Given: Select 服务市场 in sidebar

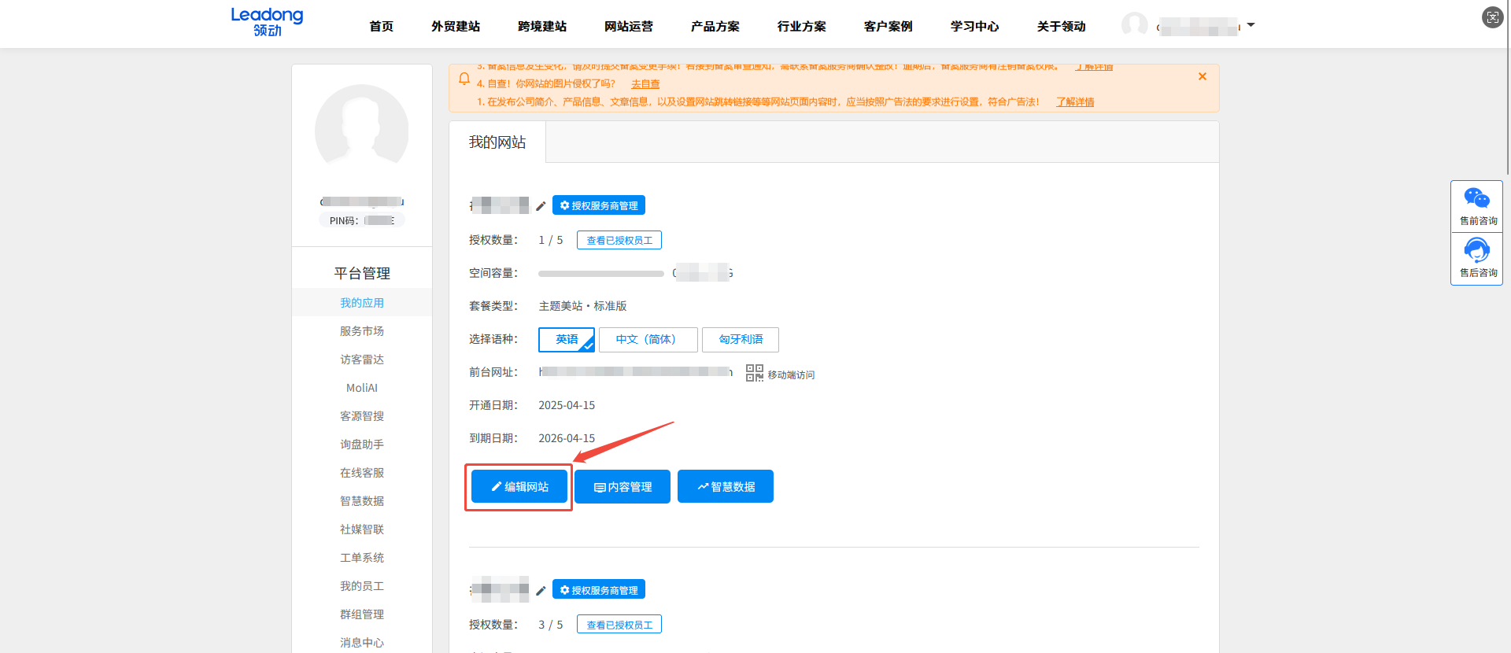Looking at the screenshot, I should tap(362, 331).
